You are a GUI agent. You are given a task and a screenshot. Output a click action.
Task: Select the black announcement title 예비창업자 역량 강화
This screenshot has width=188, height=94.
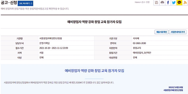[94, 22]
